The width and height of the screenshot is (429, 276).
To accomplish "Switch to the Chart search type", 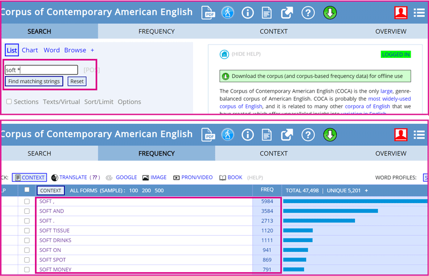I will (29, 50).
